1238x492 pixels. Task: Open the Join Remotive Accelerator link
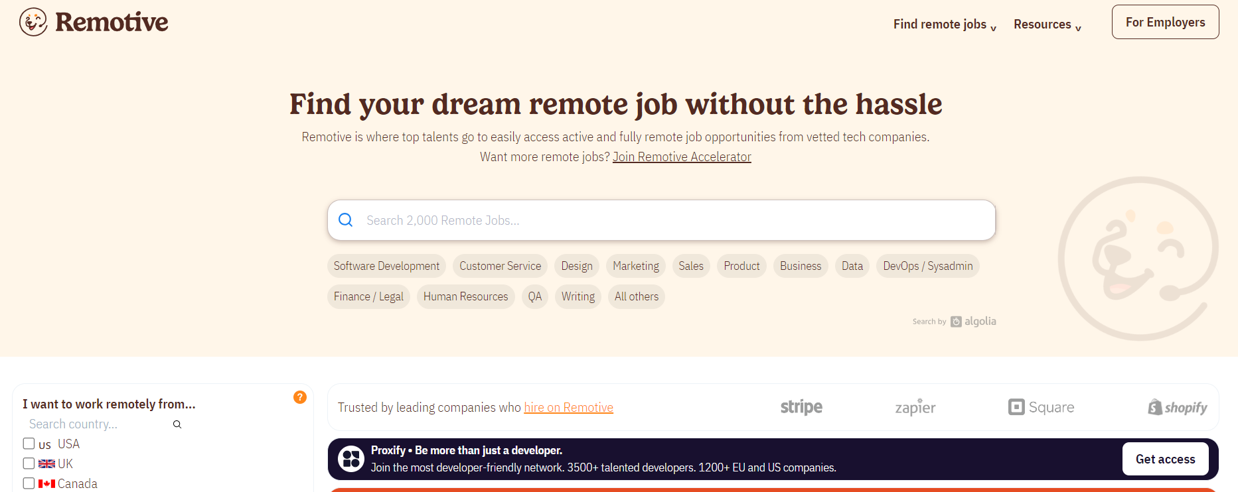(682, 156)
